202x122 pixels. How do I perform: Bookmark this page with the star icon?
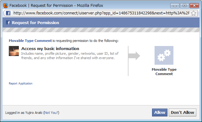(194, 13)
